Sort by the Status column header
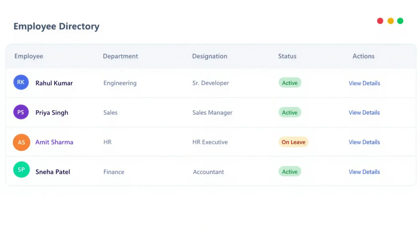The height and width of the screenshot is (237, 420). (x=287, y=56)
